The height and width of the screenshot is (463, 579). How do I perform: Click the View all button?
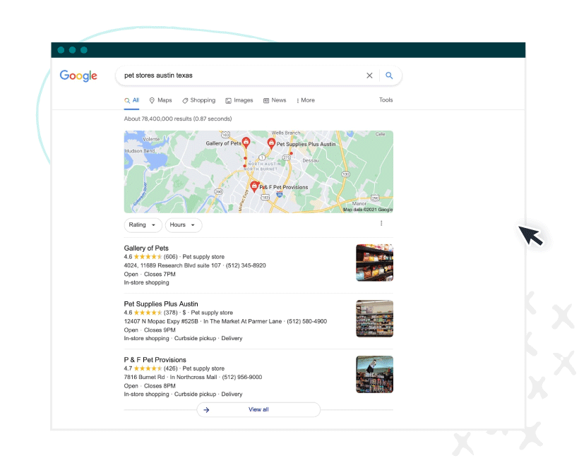258,410
